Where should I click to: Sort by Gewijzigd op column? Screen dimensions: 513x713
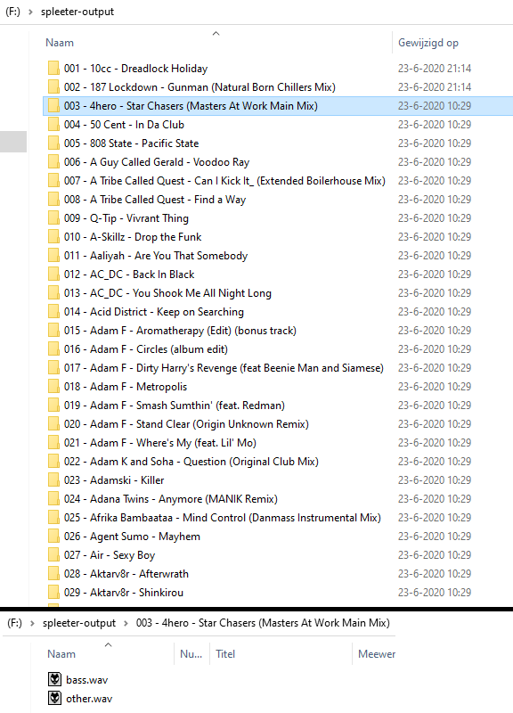point(428,43)
